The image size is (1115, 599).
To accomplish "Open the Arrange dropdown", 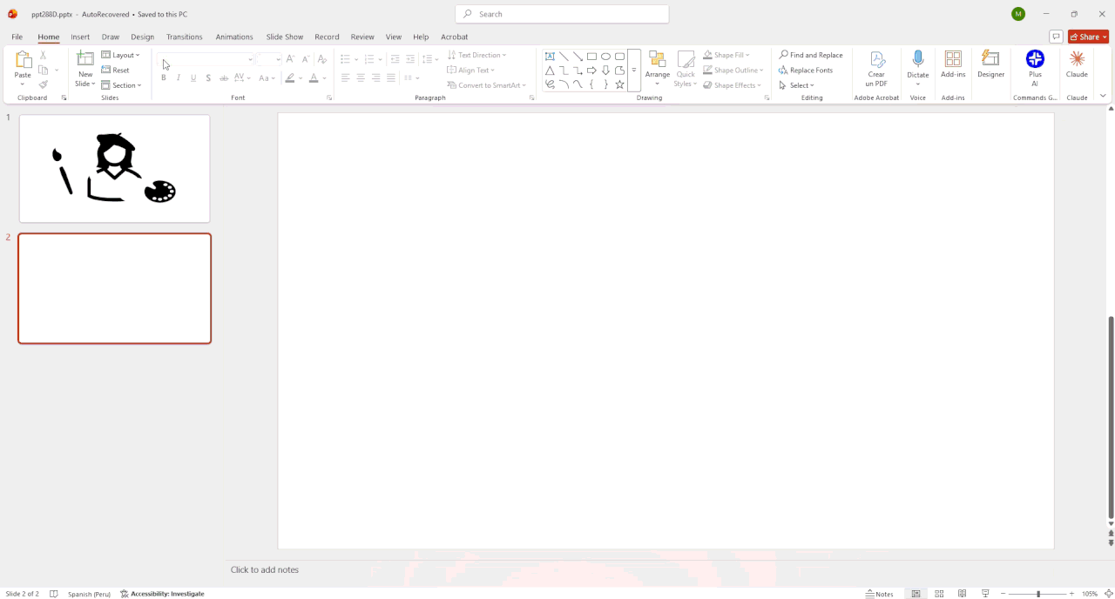I will [658, 69].
